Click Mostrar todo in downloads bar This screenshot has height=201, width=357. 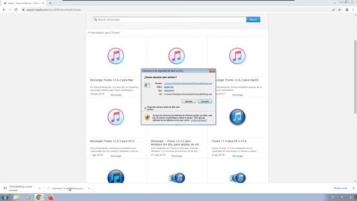click(340, 188)
